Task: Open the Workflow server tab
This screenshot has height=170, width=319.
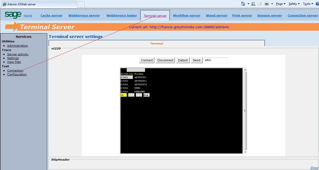Action: (x=187, y=15)
